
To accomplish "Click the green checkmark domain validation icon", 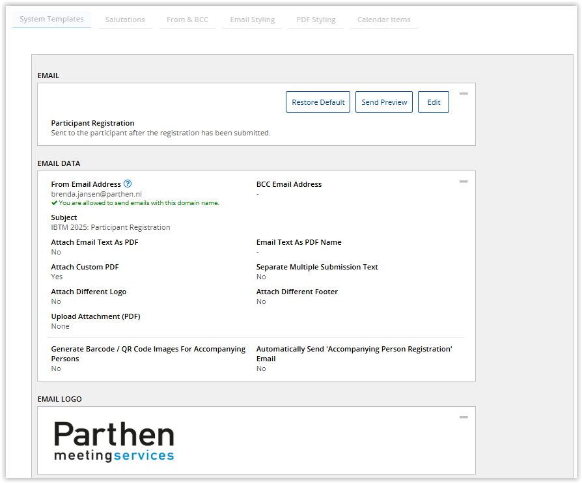I will coord(54,203).
